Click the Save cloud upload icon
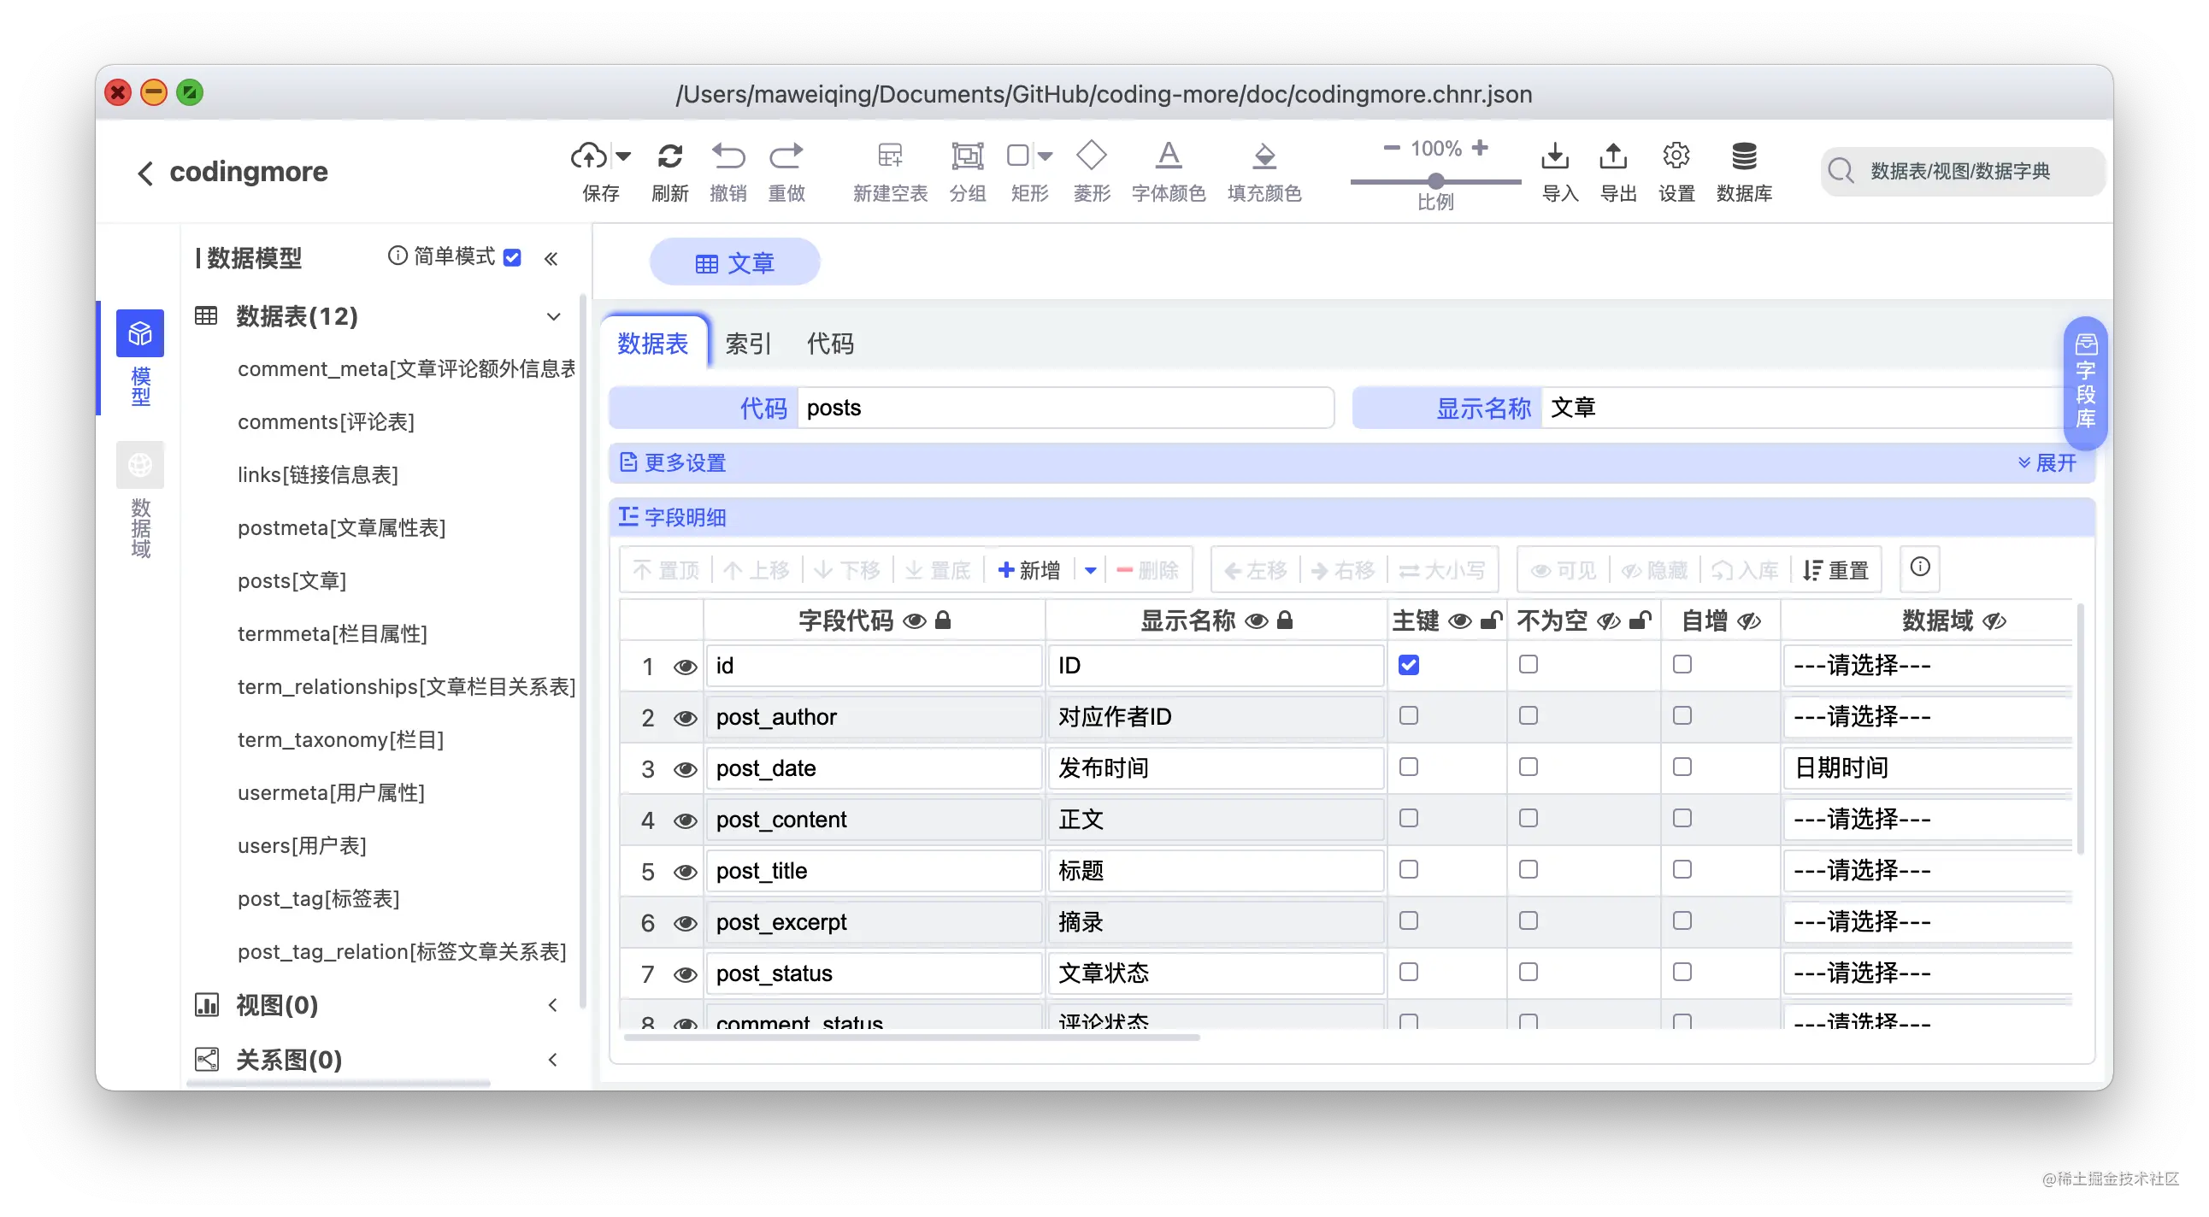 click(x=589, y=156)
